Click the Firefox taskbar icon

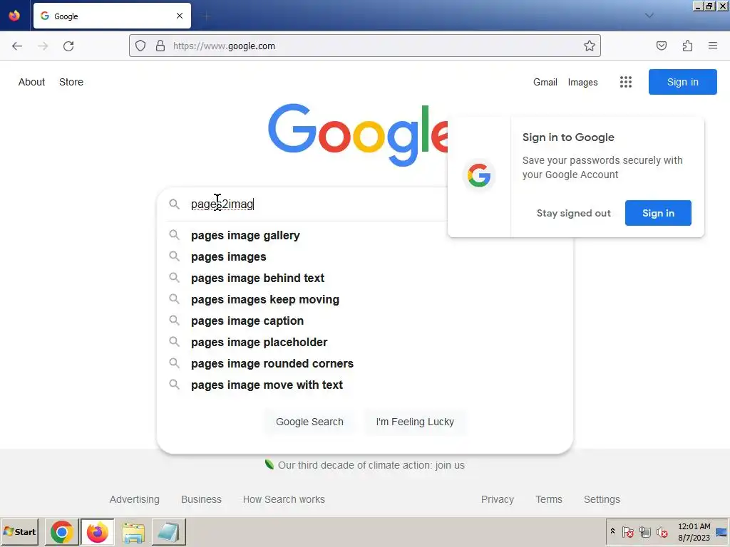[97, 532]
